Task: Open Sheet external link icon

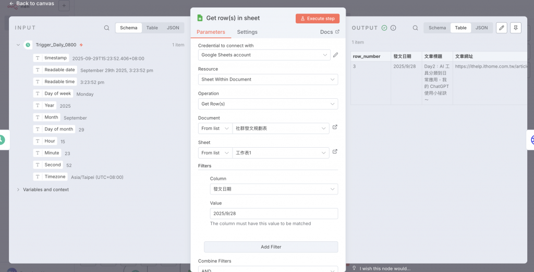Action: pyautogui.click(x=335, y=151)
